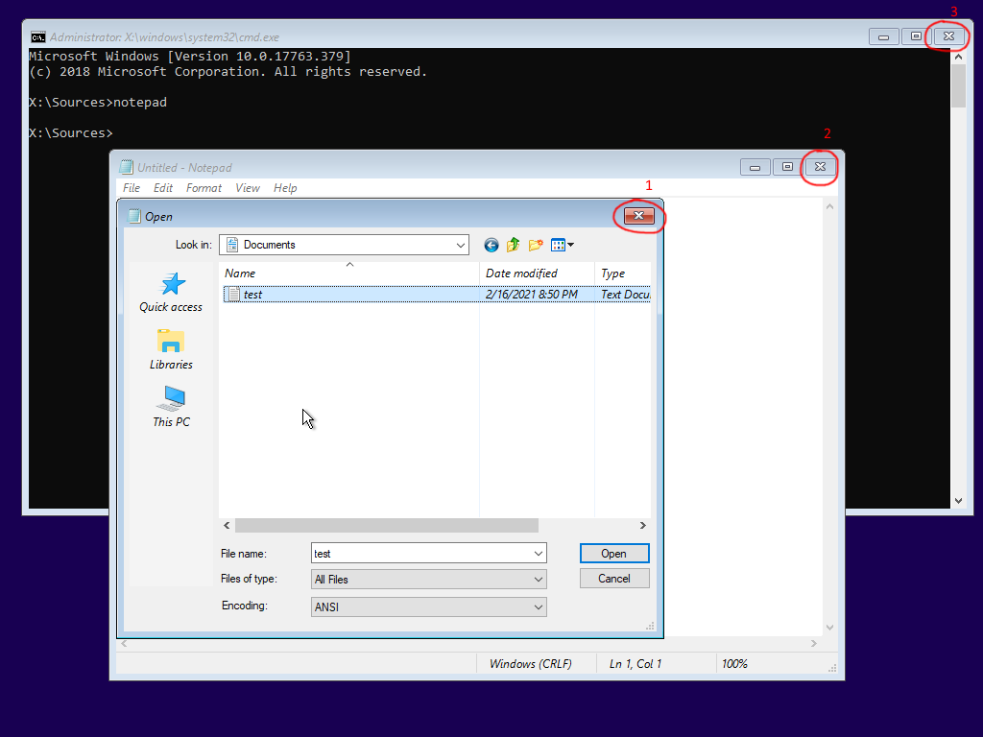Maximize the cmd.exe window
983x737 pixels.
click(x=916, y=36)
